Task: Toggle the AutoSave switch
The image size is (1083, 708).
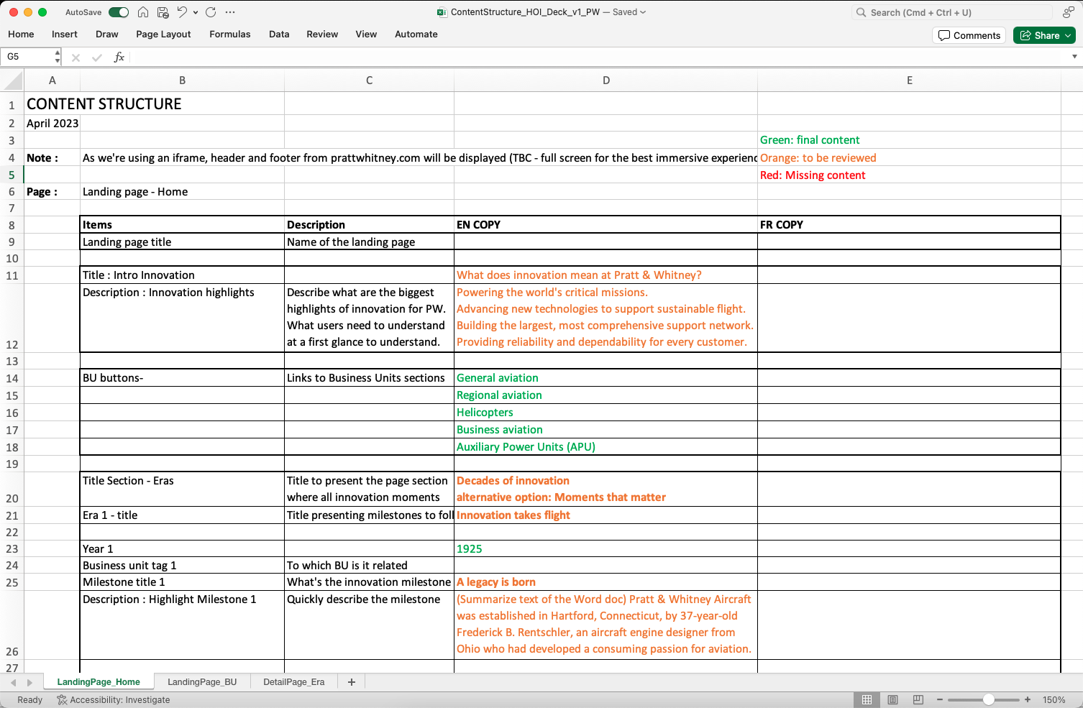Action: coord(119,12)
